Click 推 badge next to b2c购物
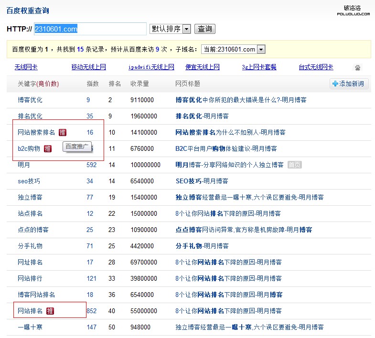Image resolution: width=375 pixels, height=338 pixels. [x=48, y=148]
